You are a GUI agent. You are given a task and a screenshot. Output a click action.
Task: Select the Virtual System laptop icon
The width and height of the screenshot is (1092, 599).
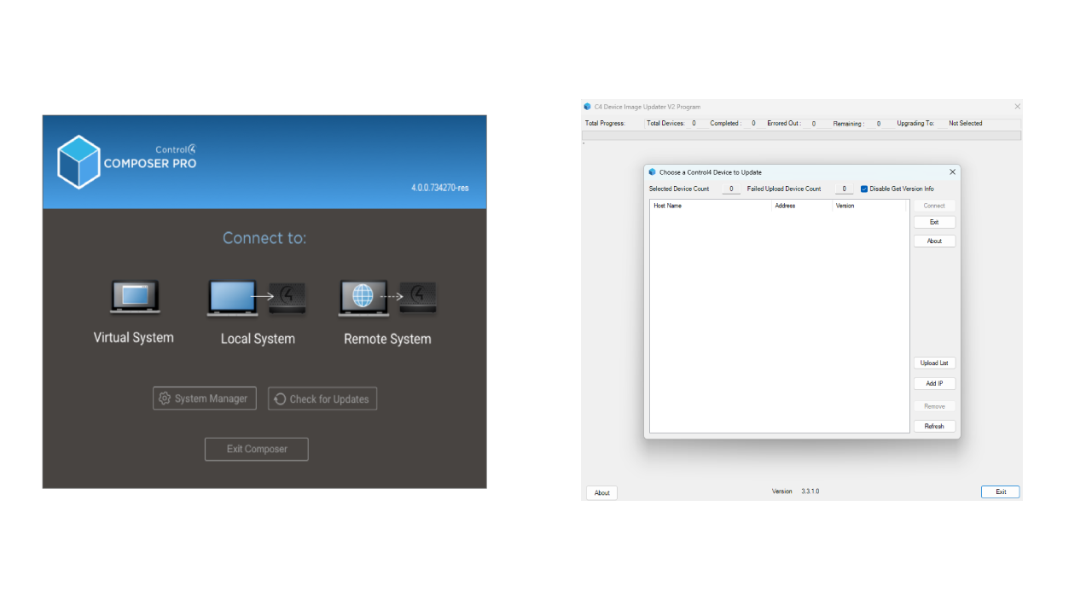point(135,297)
